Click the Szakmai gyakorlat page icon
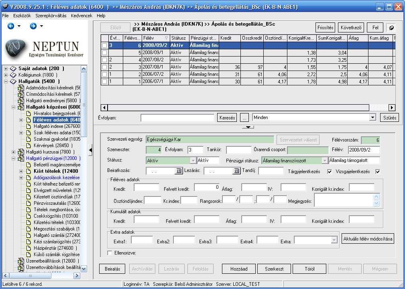 28,139
